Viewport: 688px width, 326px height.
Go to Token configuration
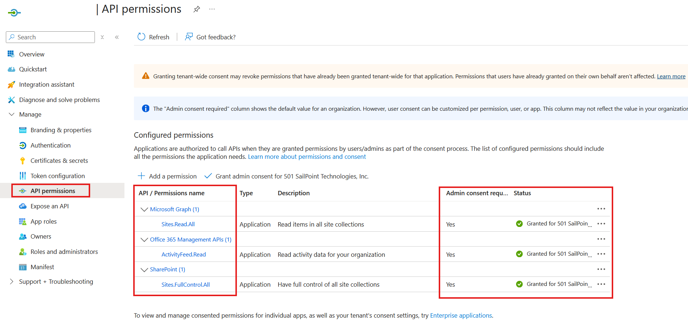(x=58, y=176)
